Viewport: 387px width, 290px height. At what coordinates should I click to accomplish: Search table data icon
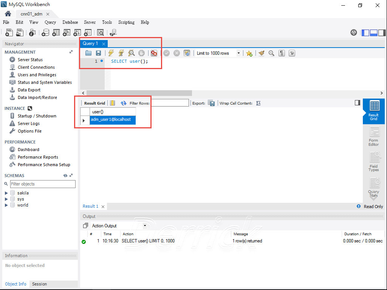(x=101, y=32)
